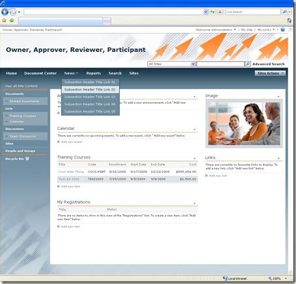Open People and Groups link
This screenshot has width=296, height=284.
tap(20, 151)
